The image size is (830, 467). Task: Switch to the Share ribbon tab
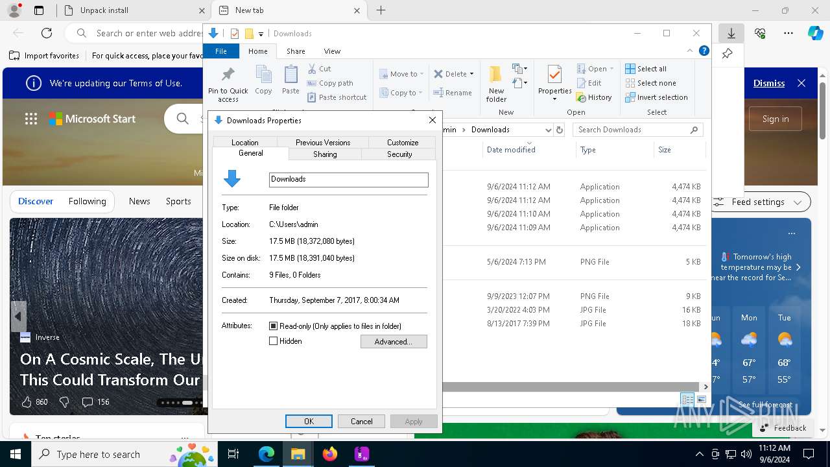pos(296,51)
